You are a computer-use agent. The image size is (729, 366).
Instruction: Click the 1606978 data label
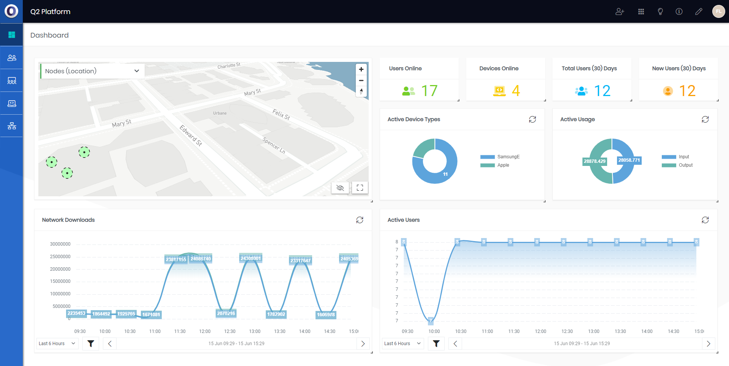tap(326, 315)
